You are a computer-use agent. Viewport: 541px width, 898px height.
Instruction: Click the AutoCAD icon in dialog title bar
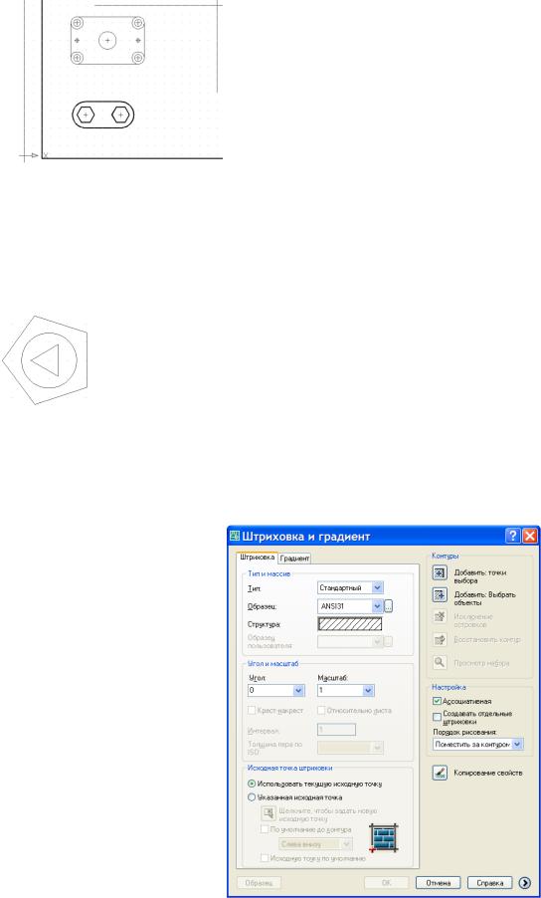tap(235, 537)
